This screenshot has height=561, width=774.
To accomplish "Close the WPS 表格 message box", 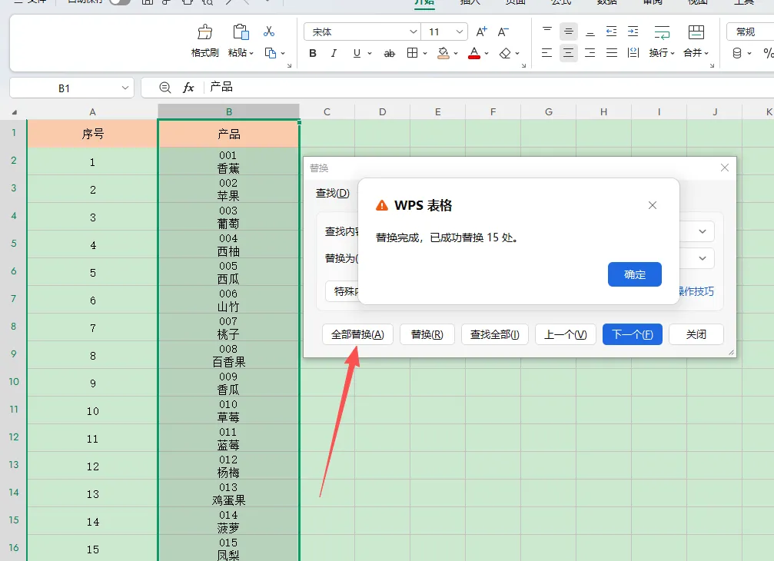I will (653, 205).
